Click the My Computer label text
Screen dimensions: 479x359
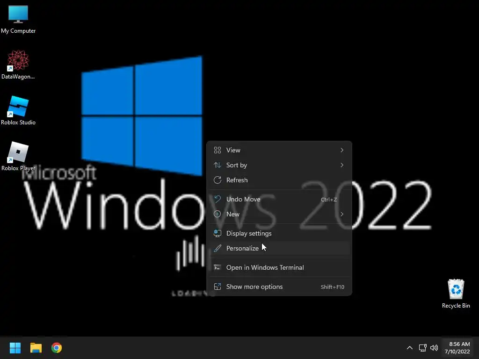coord(18,31)
